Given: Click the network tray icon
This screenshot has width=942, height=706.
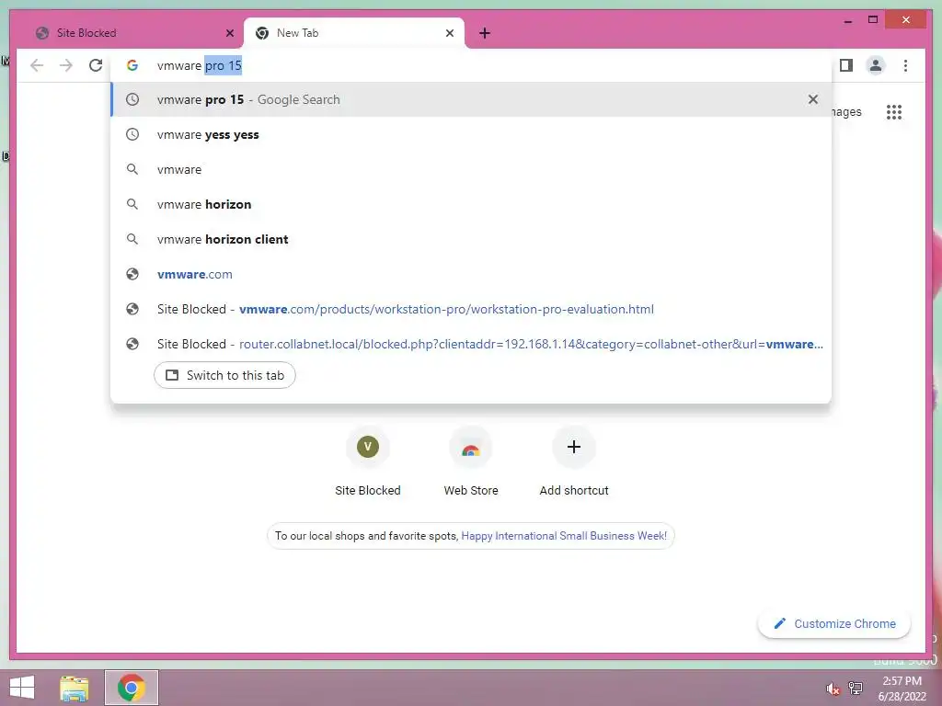Looking at the screenshot, I should (856, 688).
